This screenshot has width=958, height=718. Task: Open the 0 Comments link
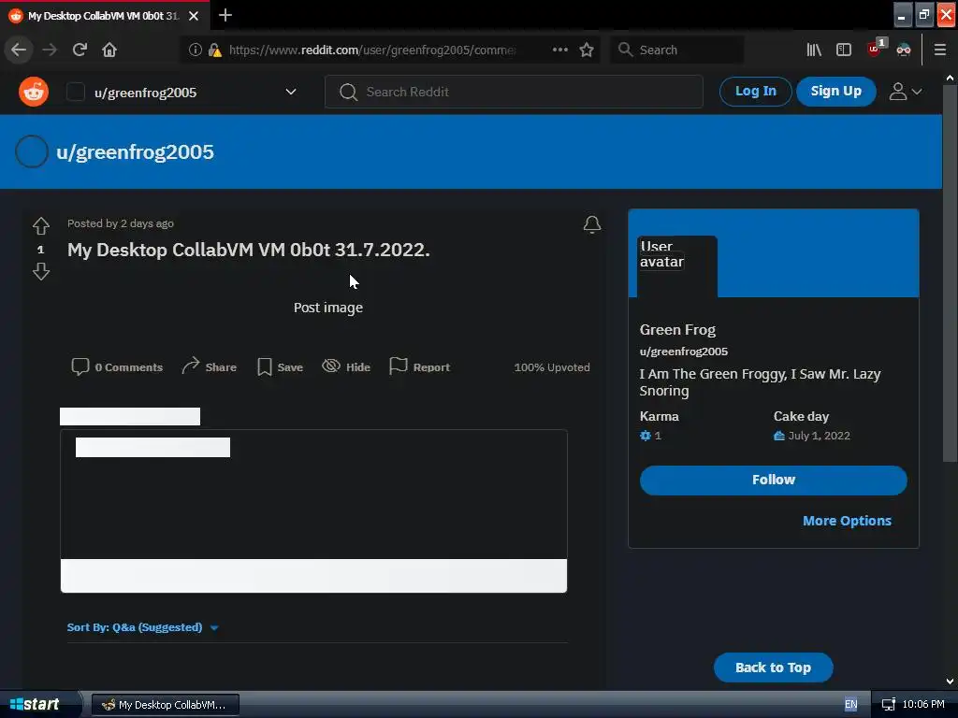tap(117, 366)
